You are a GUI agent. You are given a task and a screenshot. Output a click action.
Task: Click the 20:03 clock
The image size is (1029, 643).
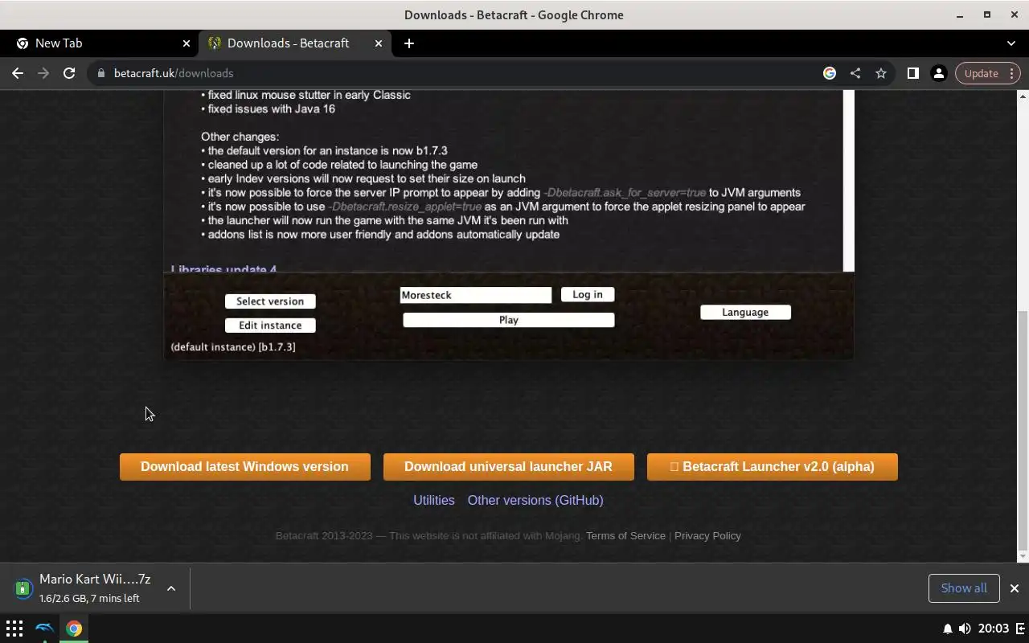(x=994, y=629)
